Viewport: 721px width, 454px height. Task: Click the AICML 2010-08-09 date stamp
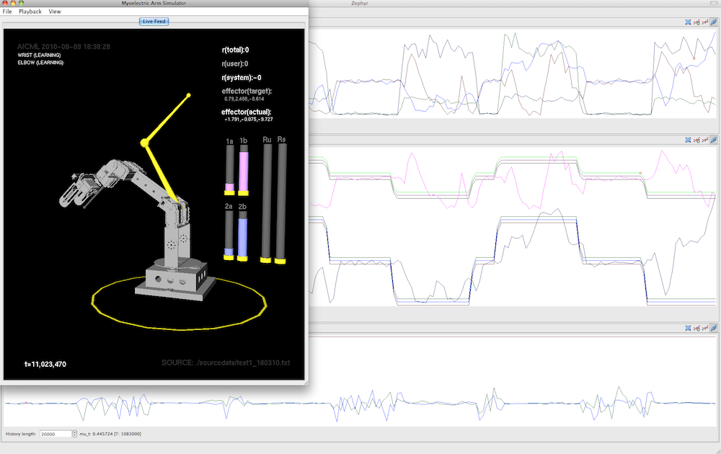click(63, 46)
